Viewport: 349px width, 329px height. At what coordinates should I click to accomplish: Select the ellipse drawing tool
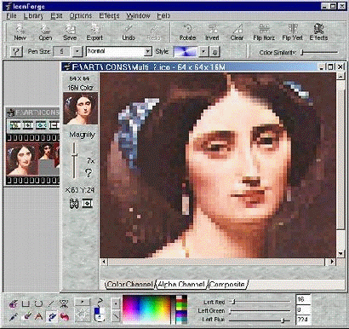pos(38,304)
